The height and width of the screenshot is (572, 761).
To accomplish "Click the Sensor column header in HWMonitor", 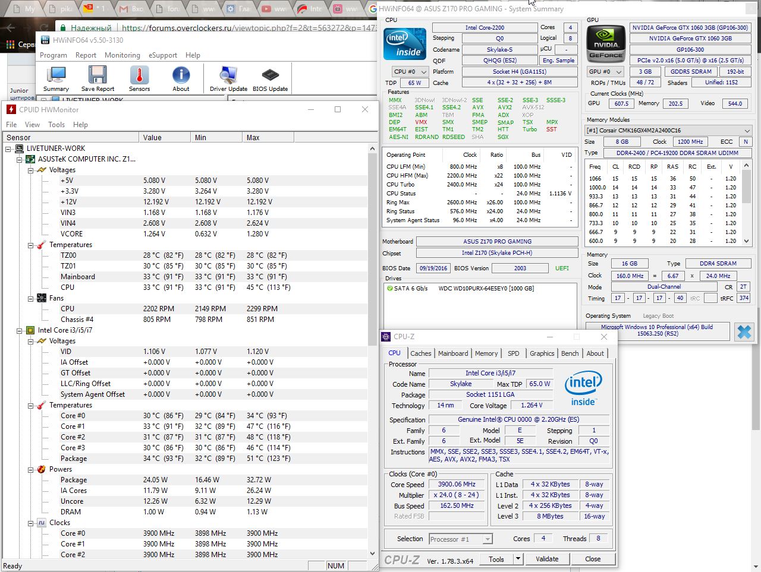I will tap(71, 137).
